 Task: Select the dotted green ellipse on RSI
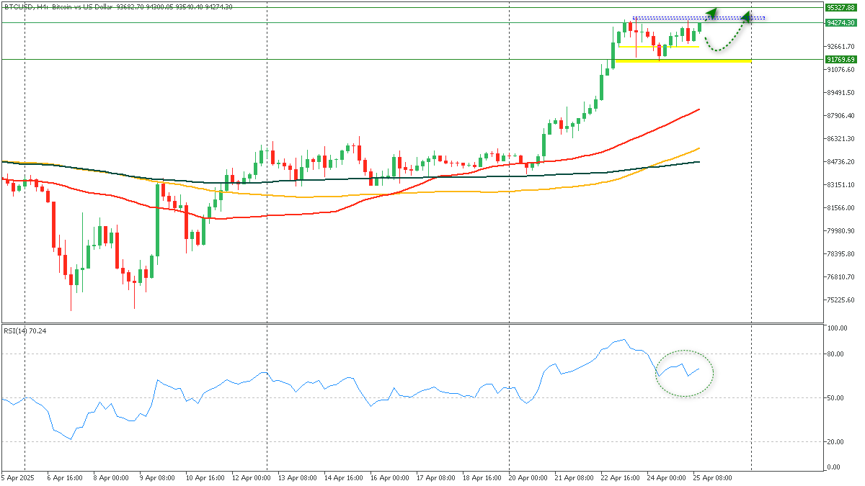685,373
